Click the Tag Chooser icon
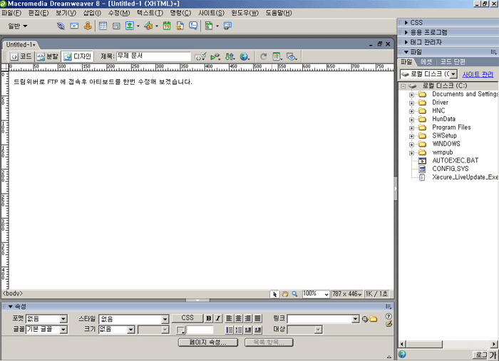 tap(227, 26)
